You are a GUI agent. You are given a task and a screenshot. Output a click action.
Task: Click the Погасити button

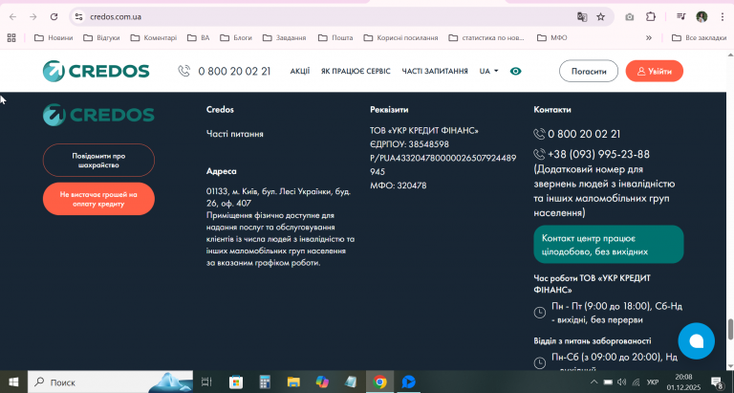point(589,71)
